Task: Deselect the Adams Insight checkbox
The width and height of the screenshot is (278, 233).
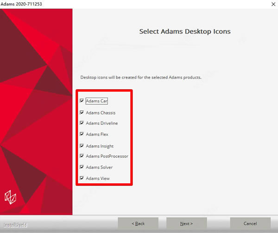Action: 82,146
